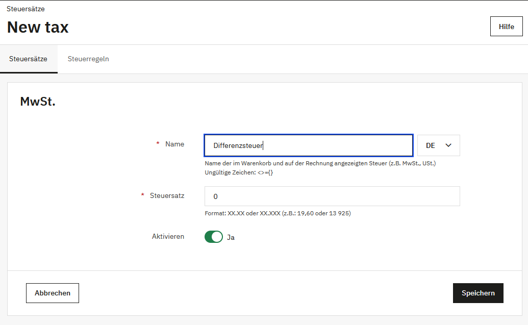Focus the Steuersatz input field
The image size is (528, 325).
[332, 196]
